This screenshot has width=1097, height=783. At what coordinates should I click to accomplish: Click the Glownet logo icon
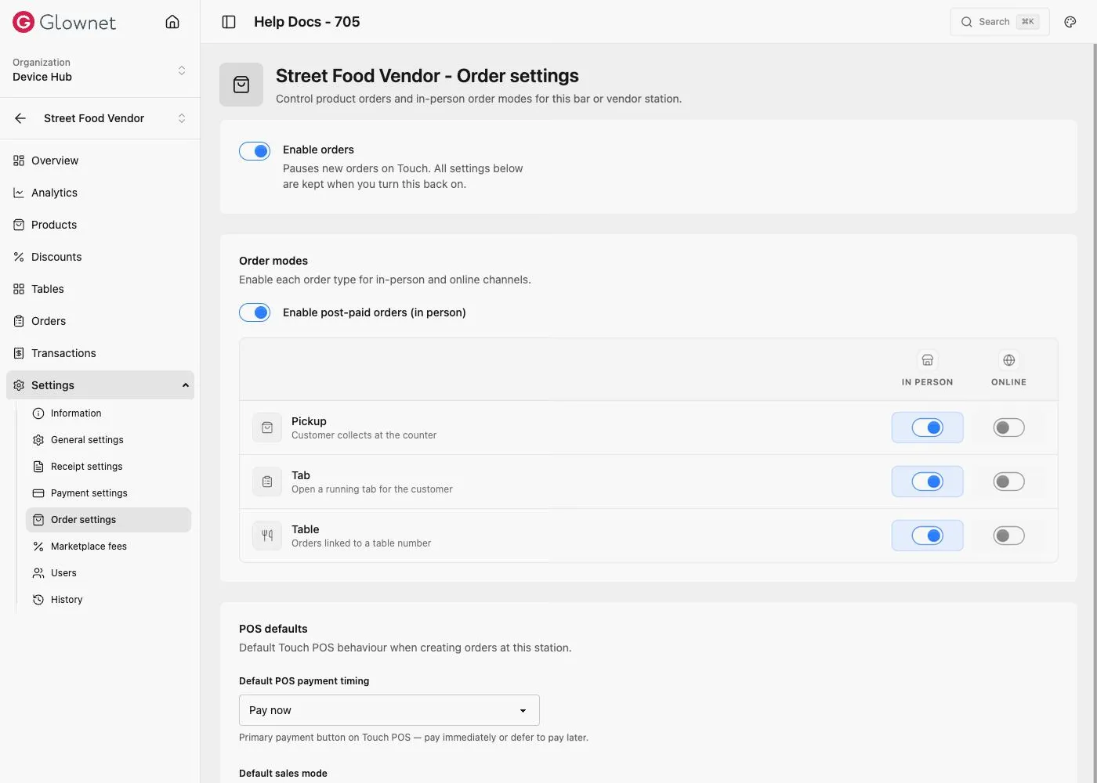[24, 22]
